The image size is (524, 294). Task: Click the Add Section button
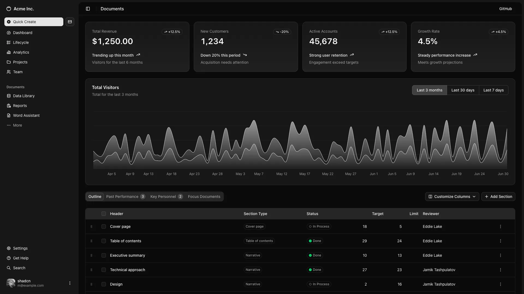[x=498, y=197]
